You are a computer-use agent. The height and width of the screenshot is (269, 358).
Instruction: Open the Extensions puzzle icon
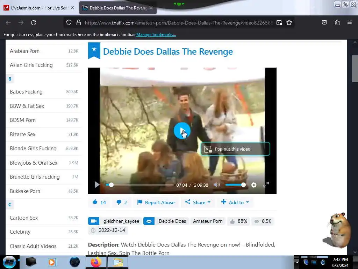pos(337,23)
